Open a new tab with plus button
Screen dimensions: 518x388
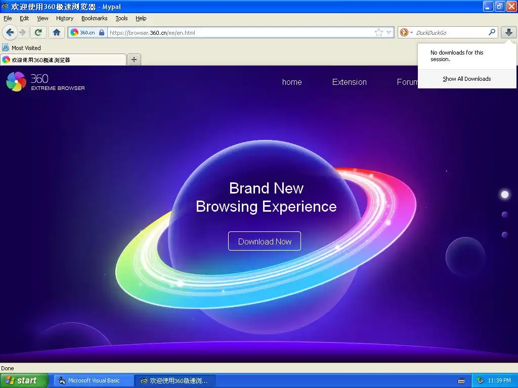(x=134, y=60)
